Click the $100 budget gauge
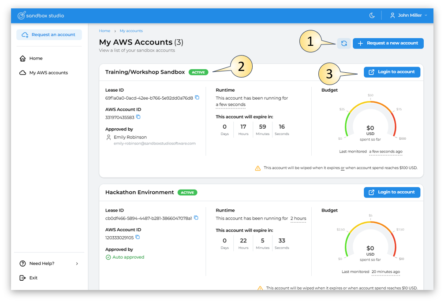This screenshot has height=301, width=448. point(370,118)
